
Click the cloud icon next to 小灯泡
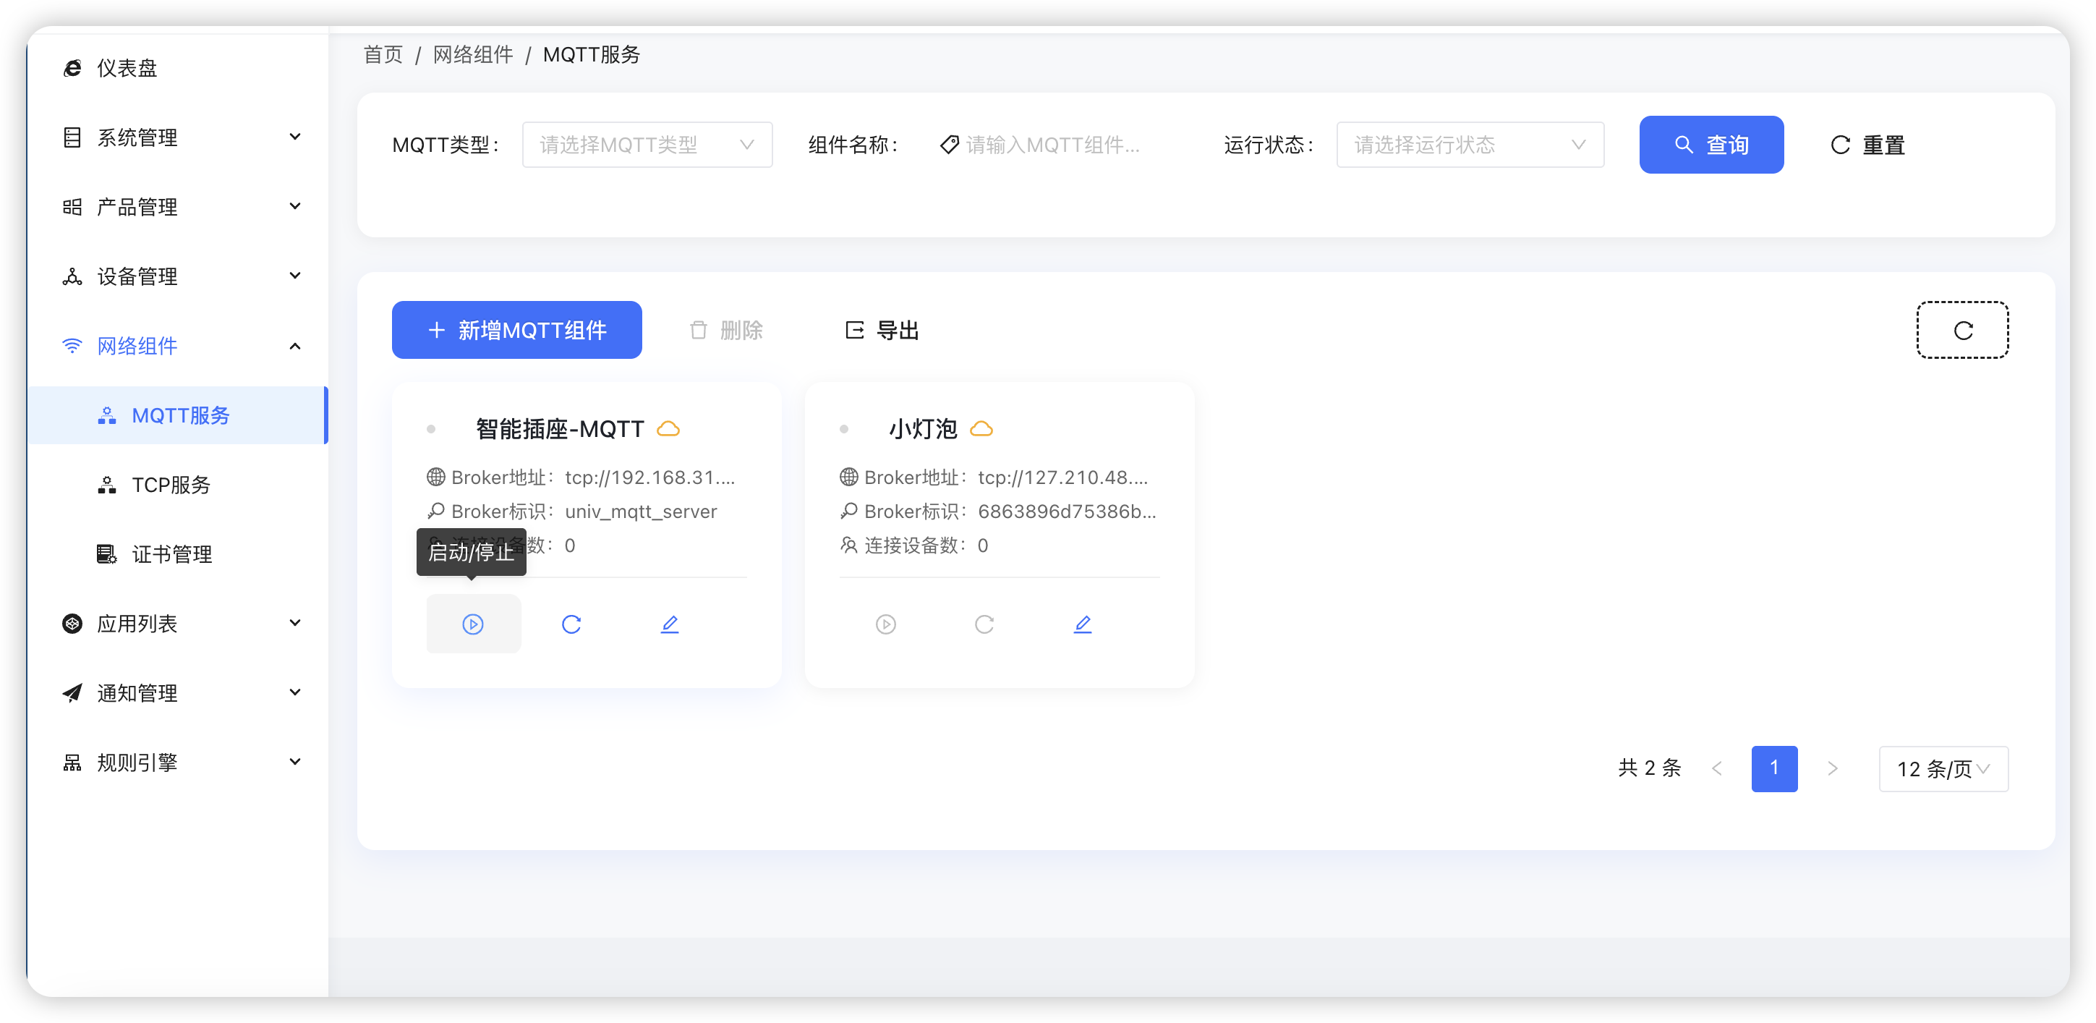coord(983,428)
